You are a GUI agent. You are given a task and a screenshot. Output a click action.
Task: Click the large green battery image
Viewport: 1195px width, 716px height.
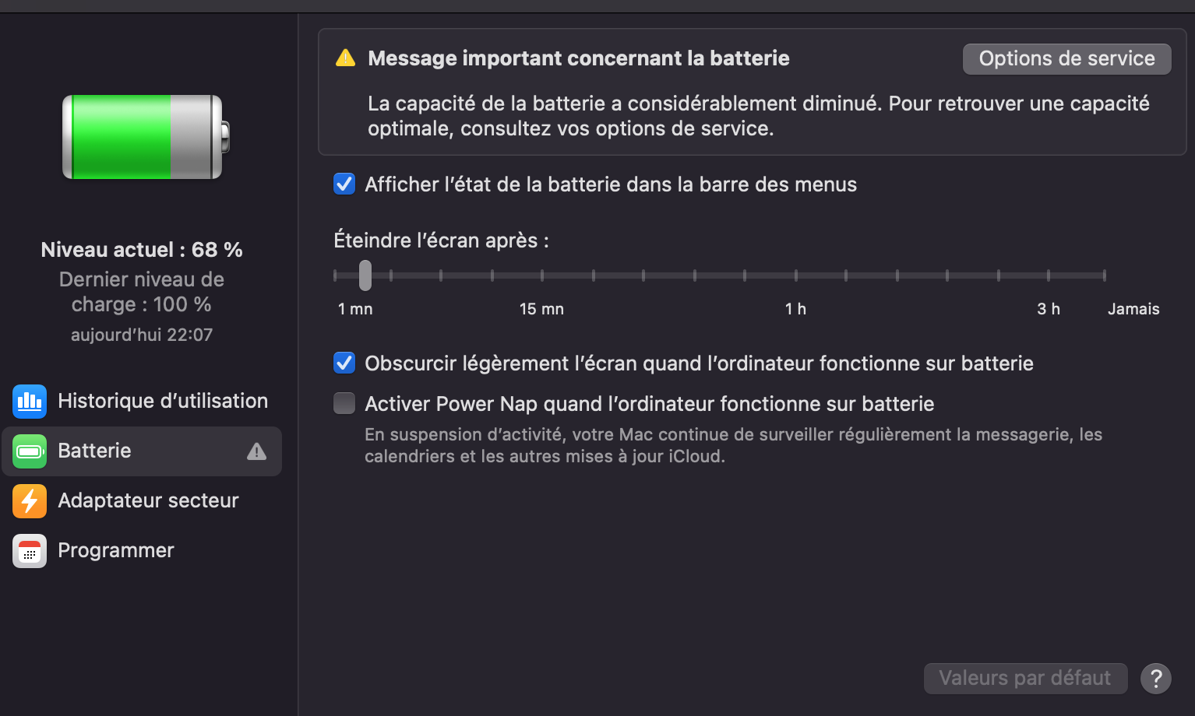[x=146, y=137]
